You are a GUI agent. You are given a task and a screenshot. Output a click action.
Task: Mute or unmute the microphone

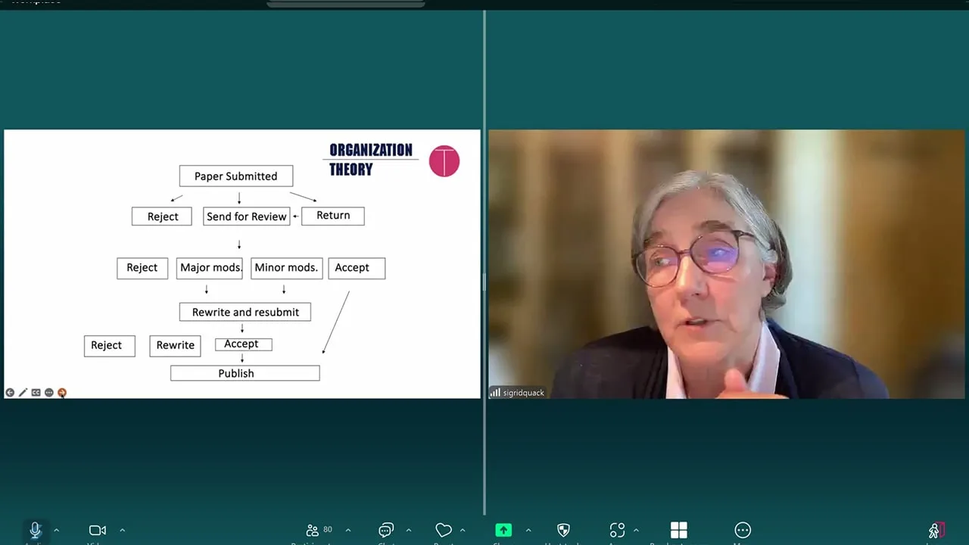(x=35, y=531)
